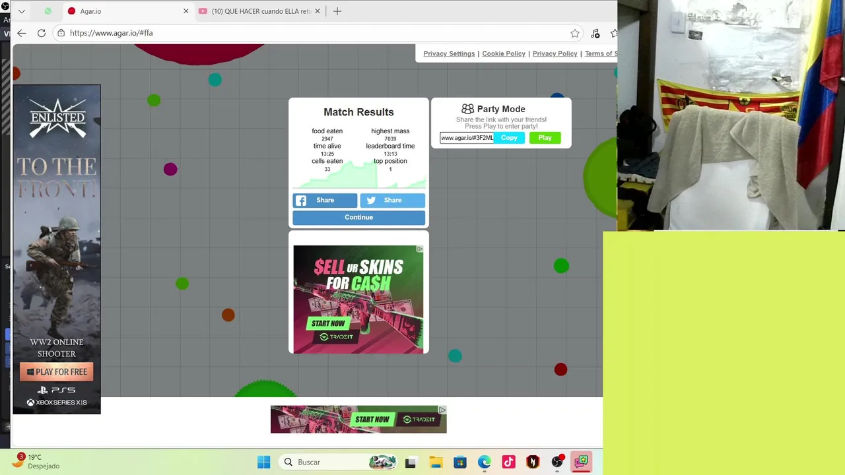Click START NOW in skins ad

coord(328,323)
